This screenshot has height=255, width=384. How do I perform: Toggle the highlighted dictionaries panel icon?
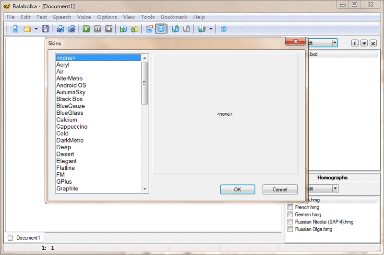pyautogui.click(x=161, y=29)
